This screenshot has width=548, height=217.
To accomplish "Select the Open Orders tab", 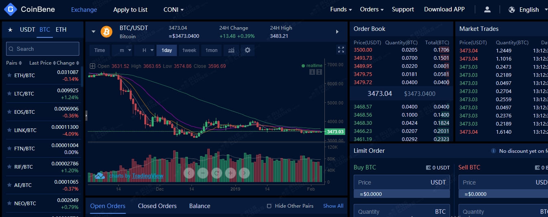I will click(108, 206).
